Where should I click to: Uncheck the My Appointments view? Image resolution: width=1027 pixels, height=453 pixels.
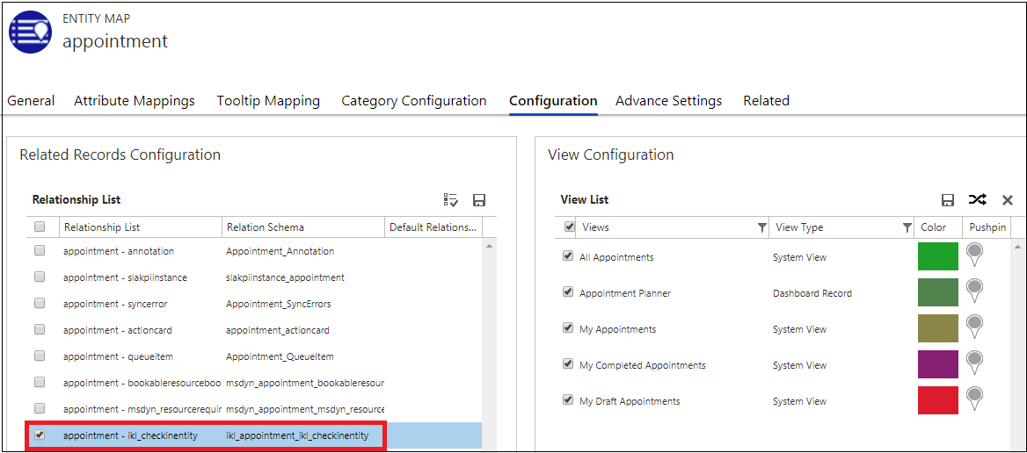[568, 328]
